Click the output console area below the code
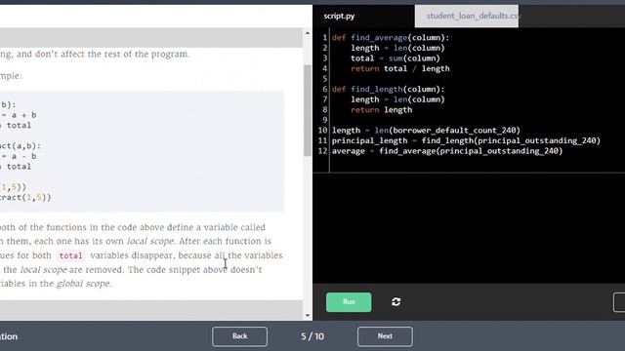625x351 pixels. pos(469,227)
